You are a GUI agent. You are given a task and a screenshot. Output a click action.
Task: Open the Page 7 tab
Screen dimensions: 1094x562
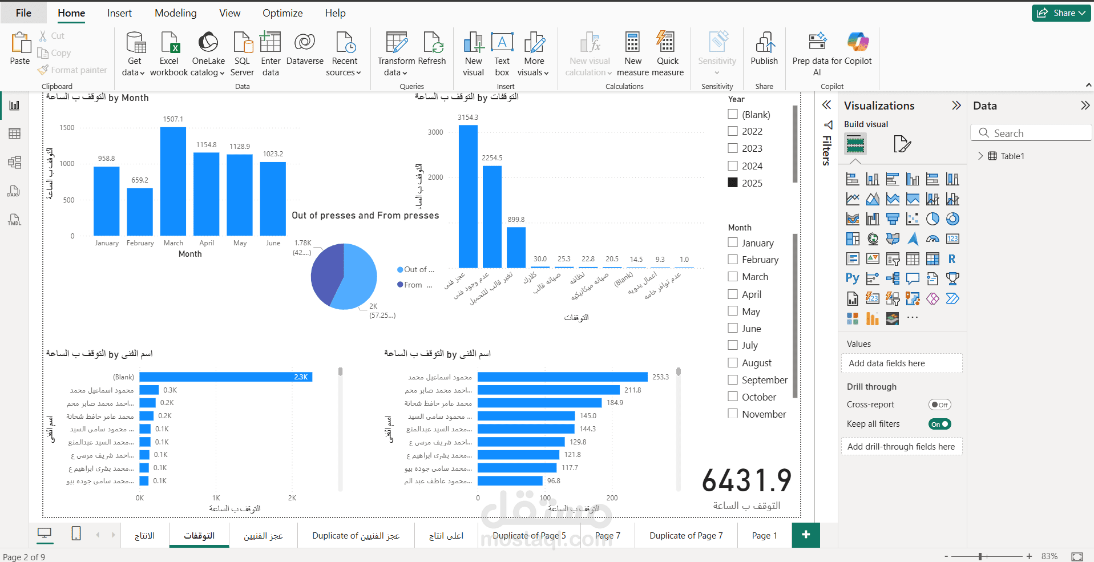point(607,535)
